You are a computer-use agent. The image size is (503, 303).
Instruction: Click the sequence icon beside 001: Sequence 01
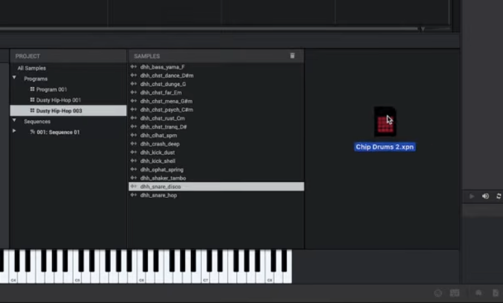[x=32, y=132]
